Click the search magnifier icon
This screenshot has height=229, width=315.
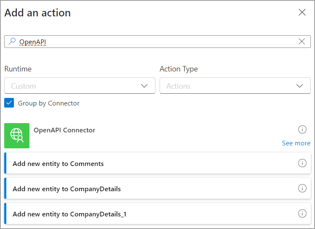click(12, 41)
